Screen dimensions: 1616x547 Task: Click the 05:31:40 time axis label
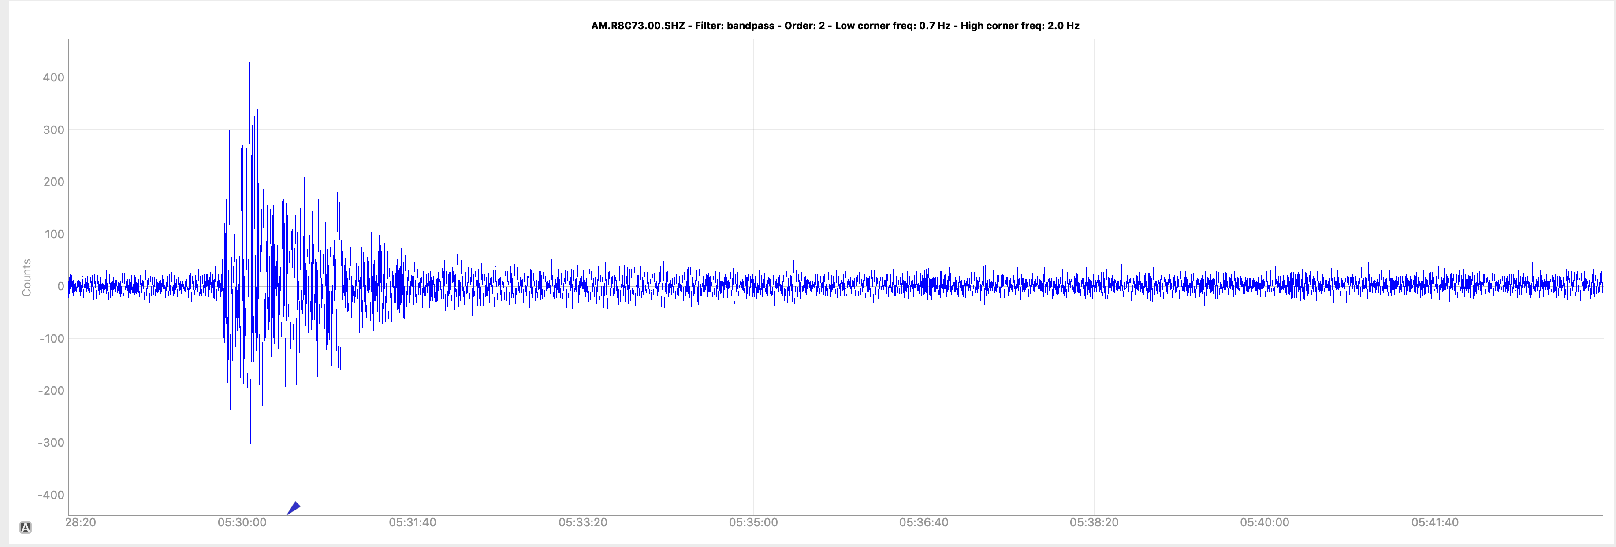(x=412, y=523)
